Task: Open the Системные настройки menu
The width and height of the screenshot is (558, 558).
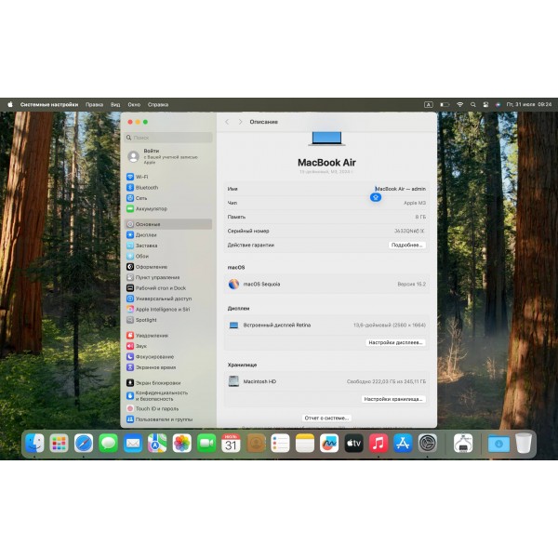Action: (49, 104)
